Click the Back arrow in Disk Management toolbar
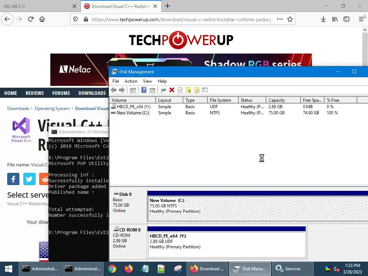Viewport: 368px width, 276px height. point(114,90)
